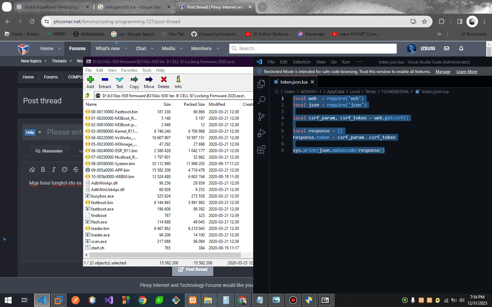Open the 7-Zip taskbar button
This screenshot has width=492, height=307.
[x=325, y=300]
